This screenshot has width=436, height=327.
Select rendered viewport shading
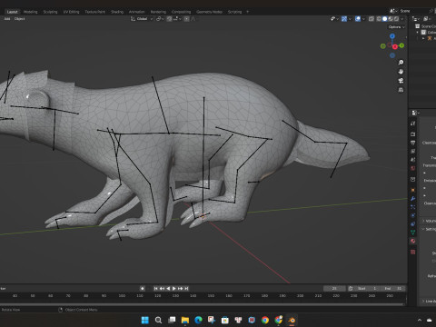point(396,19)
